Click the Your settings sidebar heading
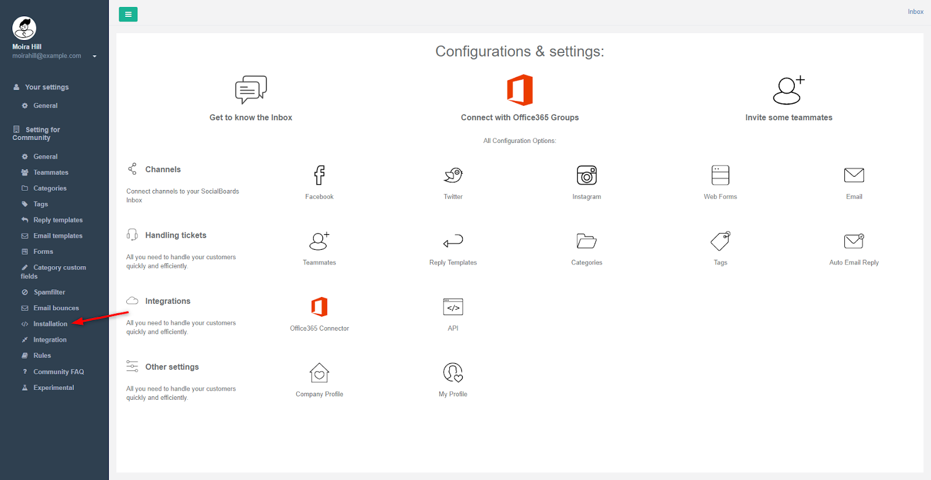Viewport: 931px width, 480px height. [47, 87]
